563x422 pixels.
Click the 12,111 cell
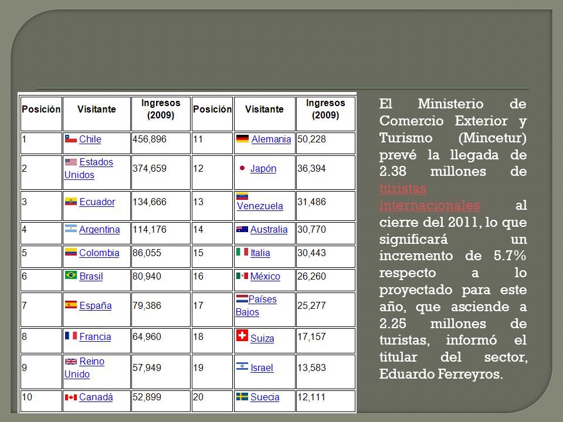(x=325, y=401)
